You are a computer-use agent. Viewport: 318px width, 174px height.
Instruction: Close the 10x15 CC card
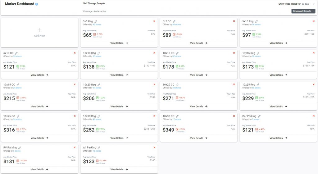point(75,84)
